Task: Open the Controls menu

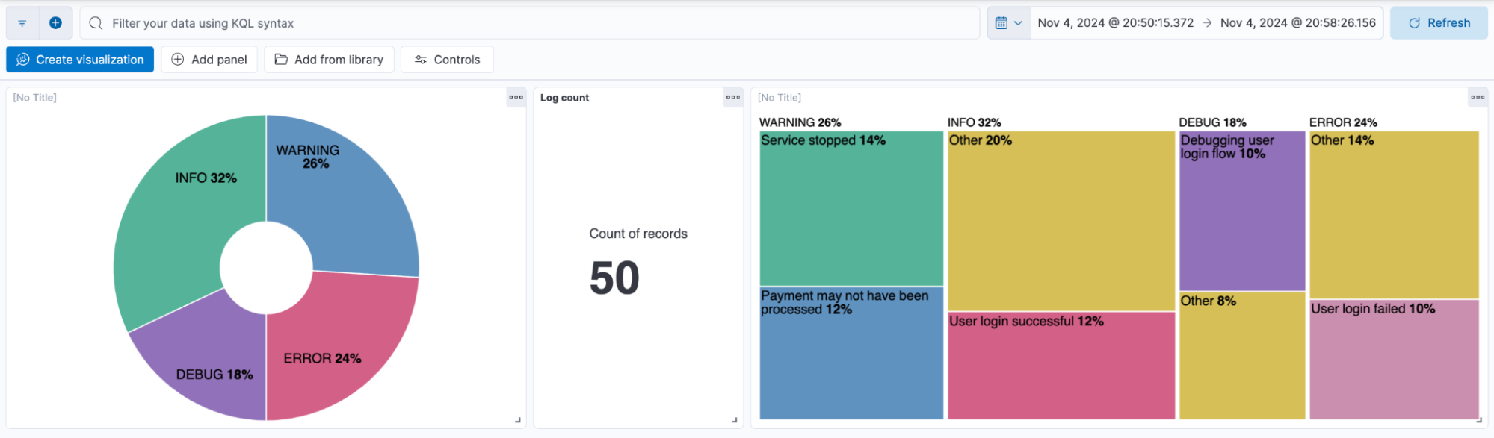Action: click(447, 60)
